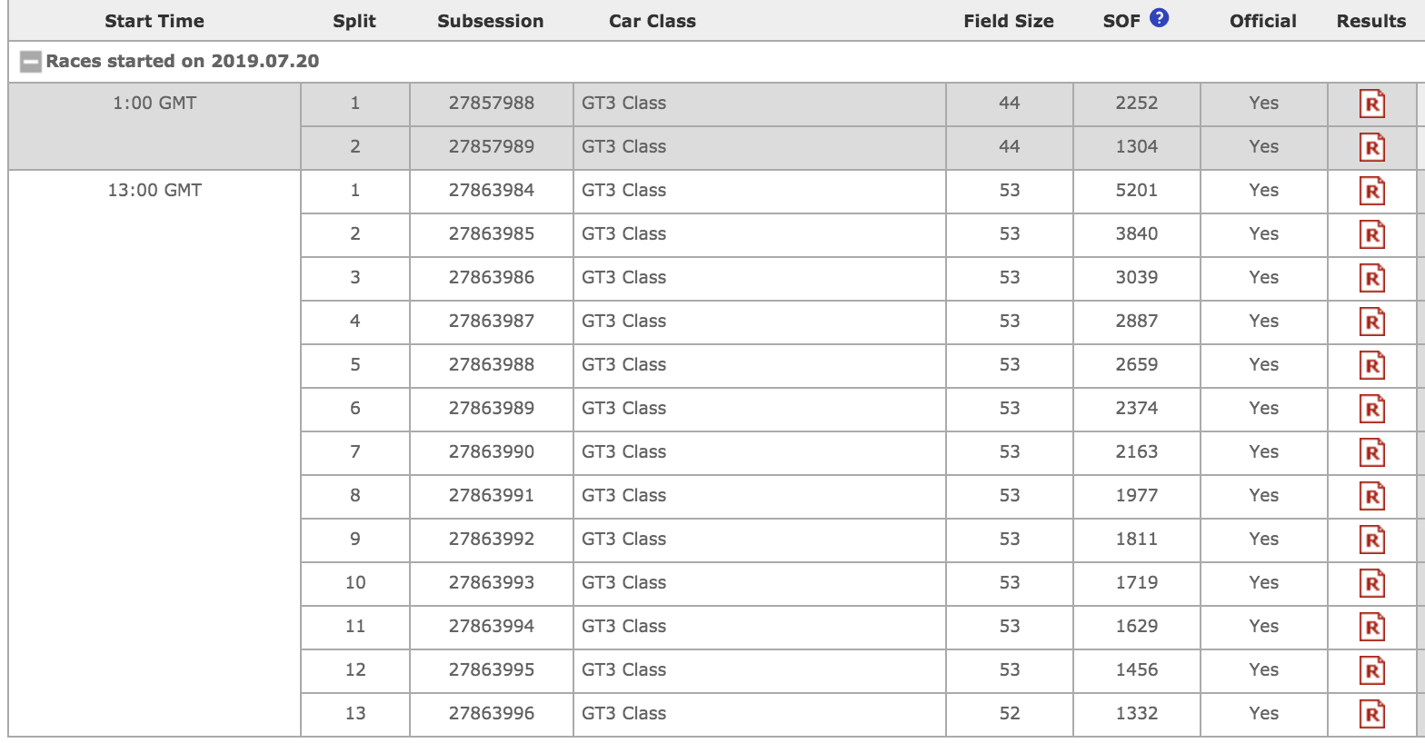Open results for split 11 with SOF 1629
Screen dimensions: 1425x743
click(x=1372, y=628)
